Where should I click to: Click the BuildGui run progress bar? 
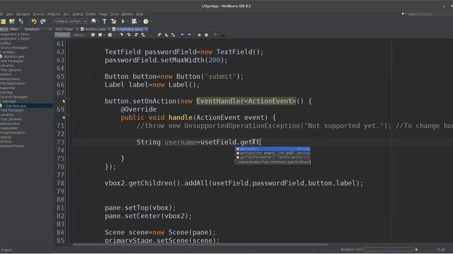[388, 249]
